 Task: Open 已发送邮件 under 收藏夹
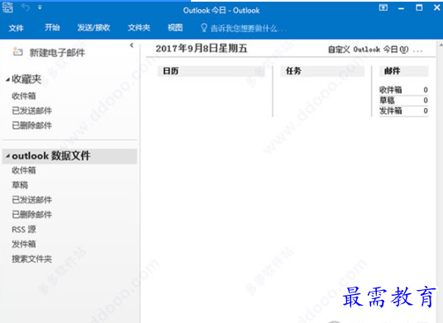tap(32, 111)
